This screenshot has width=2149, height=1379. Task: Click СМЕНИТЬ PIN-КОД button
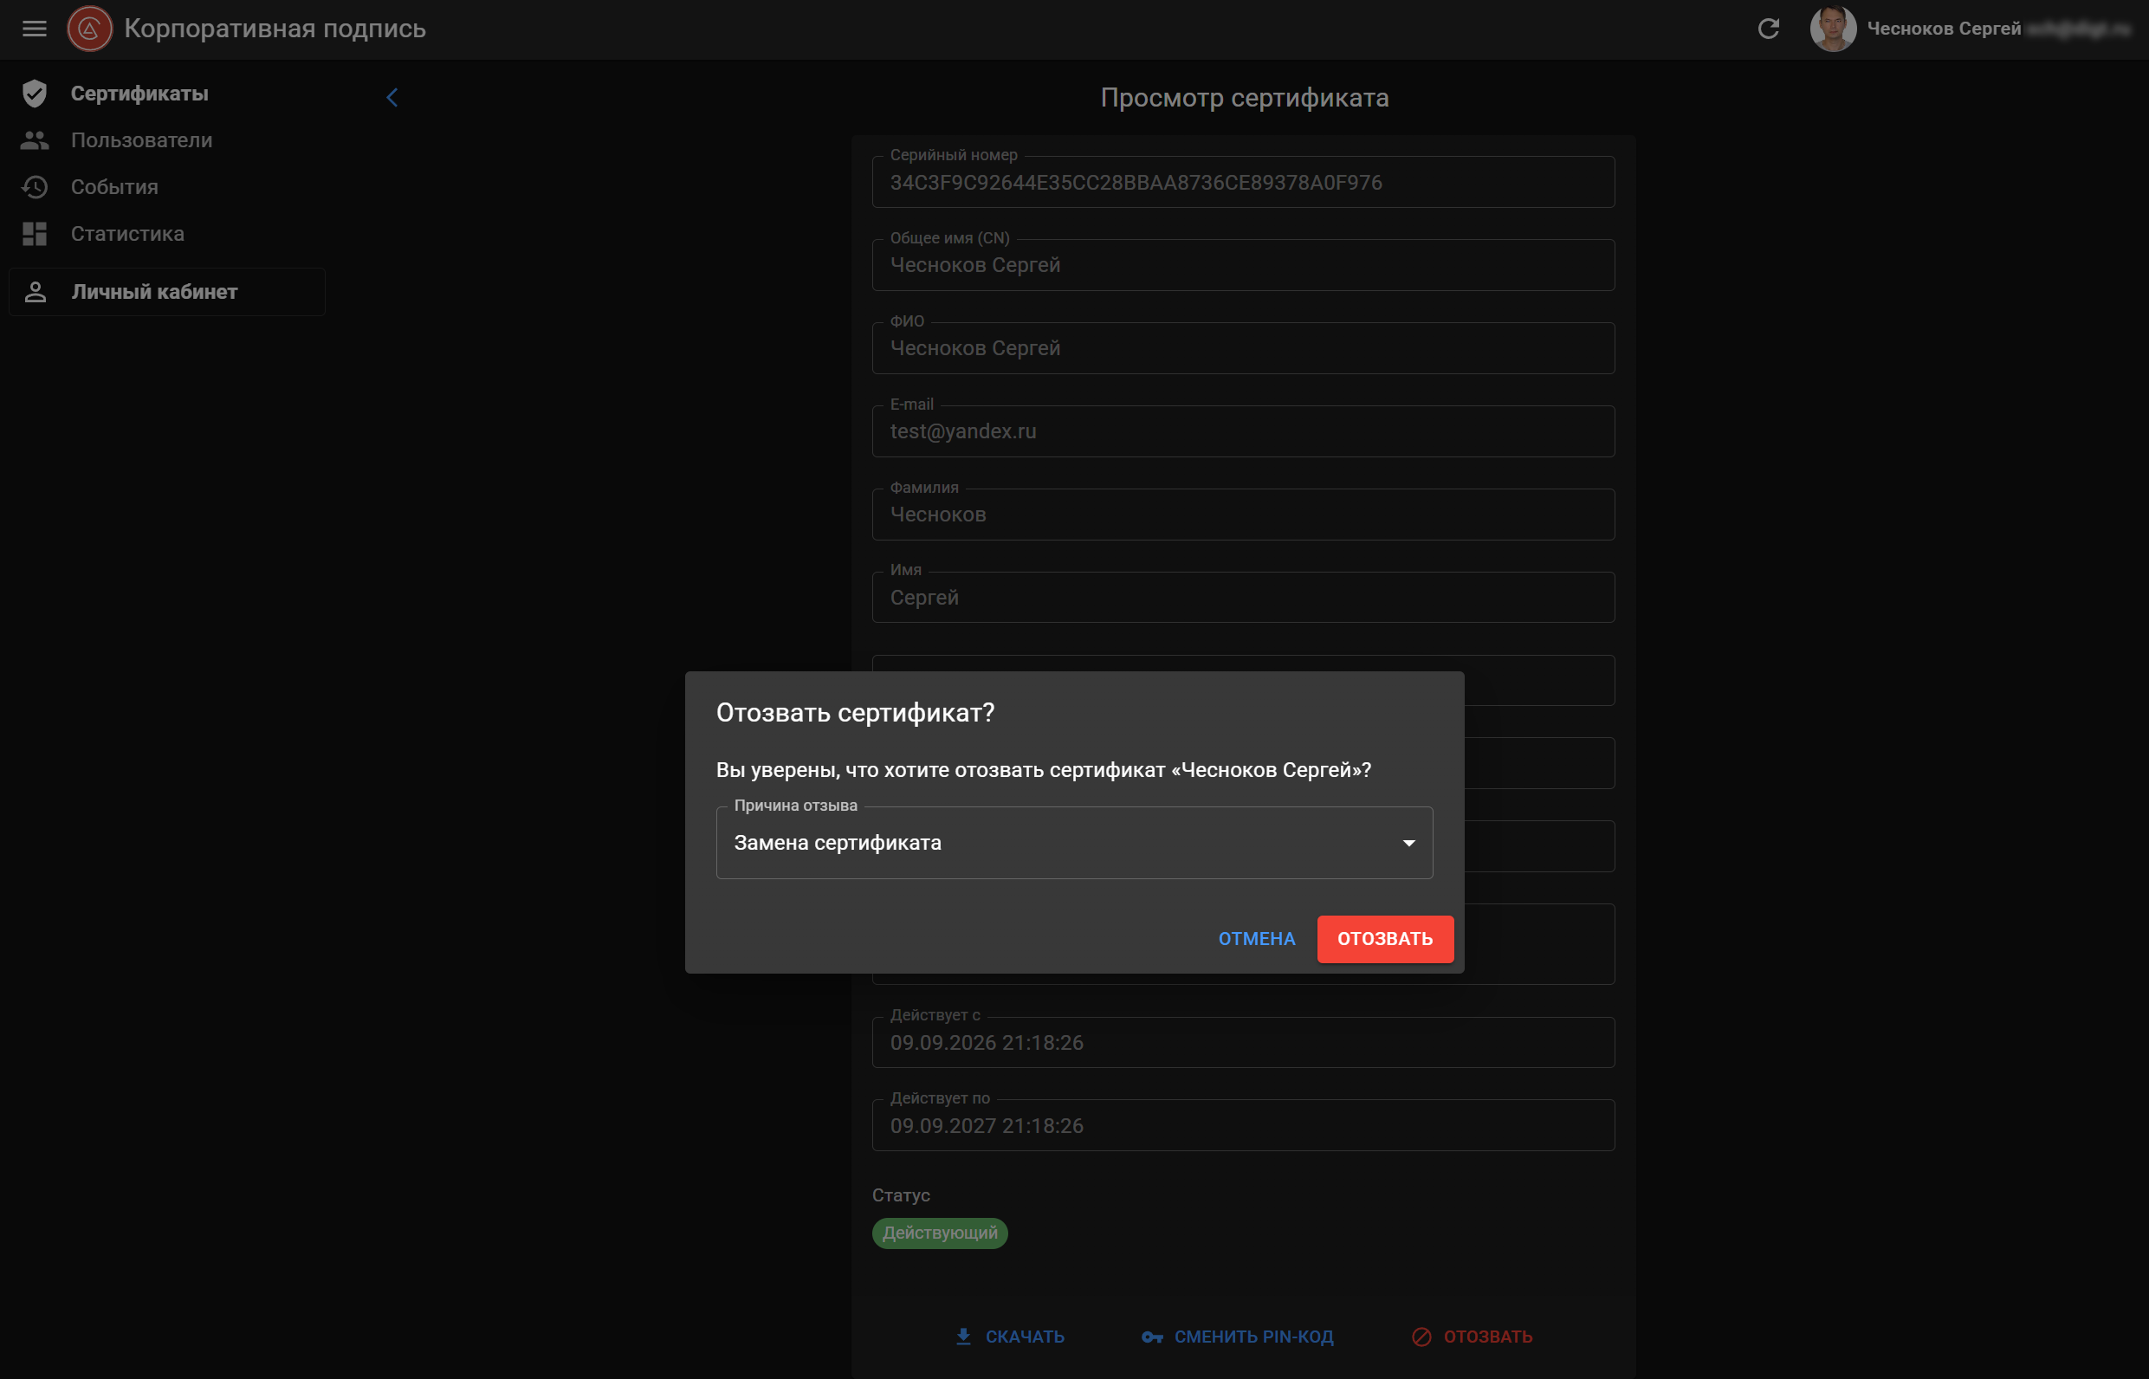[1238, 1337]
